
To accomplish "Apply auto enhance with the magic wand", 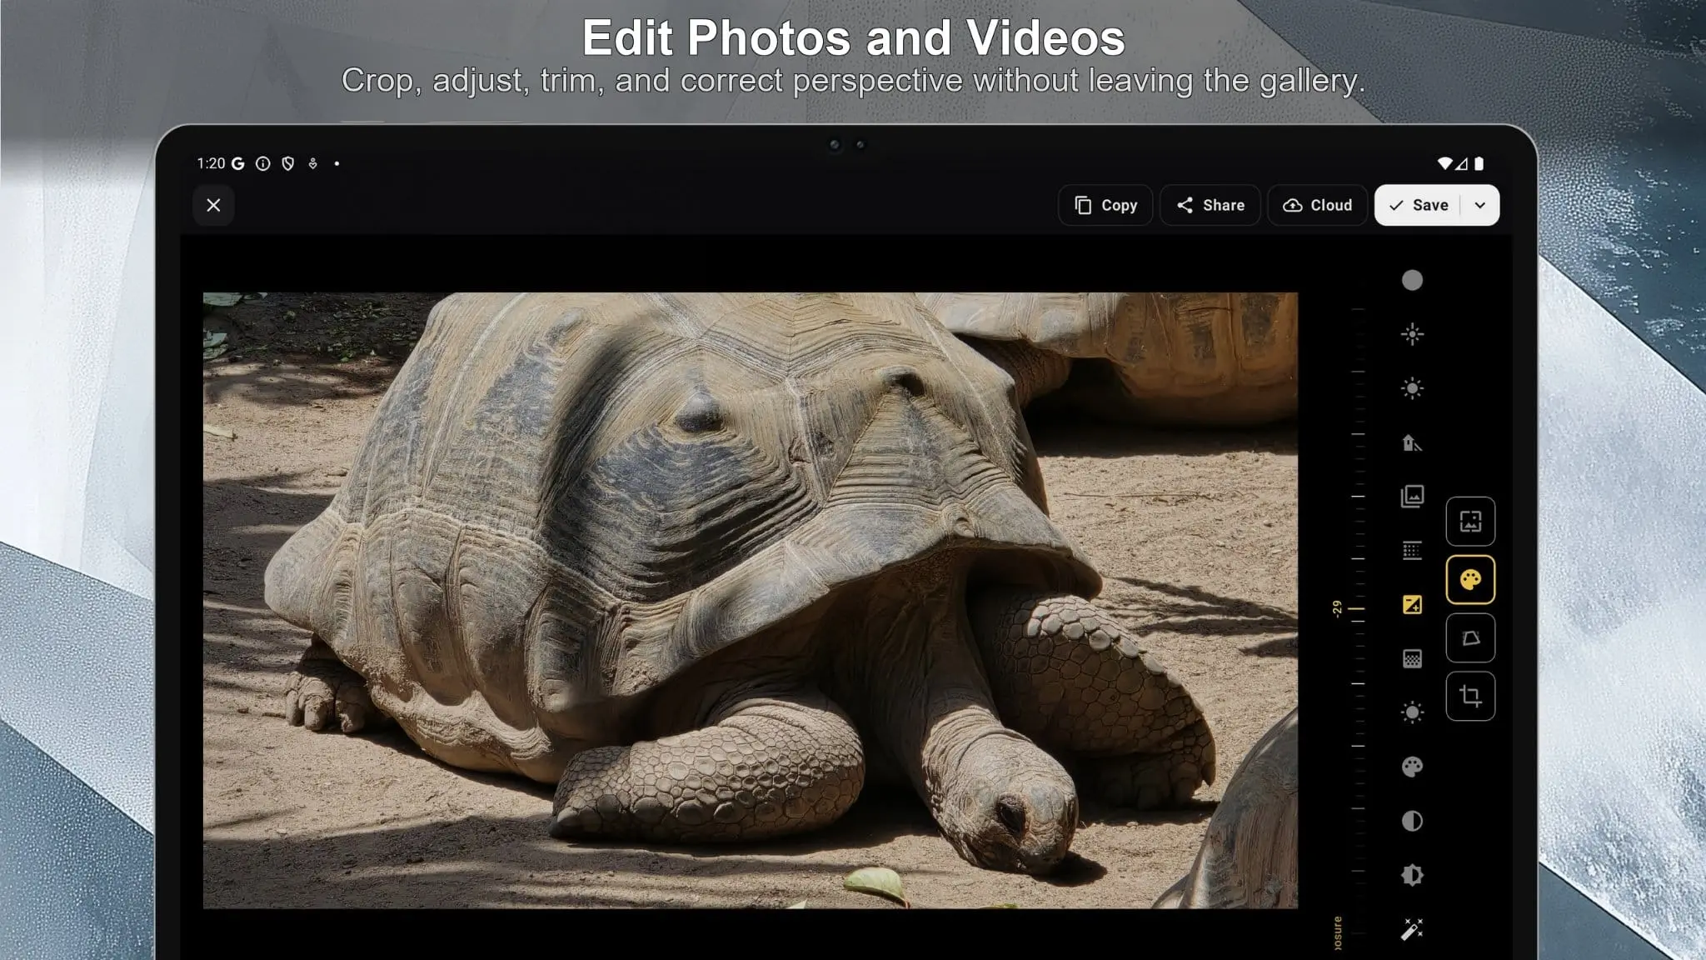I will [1412, 929].
